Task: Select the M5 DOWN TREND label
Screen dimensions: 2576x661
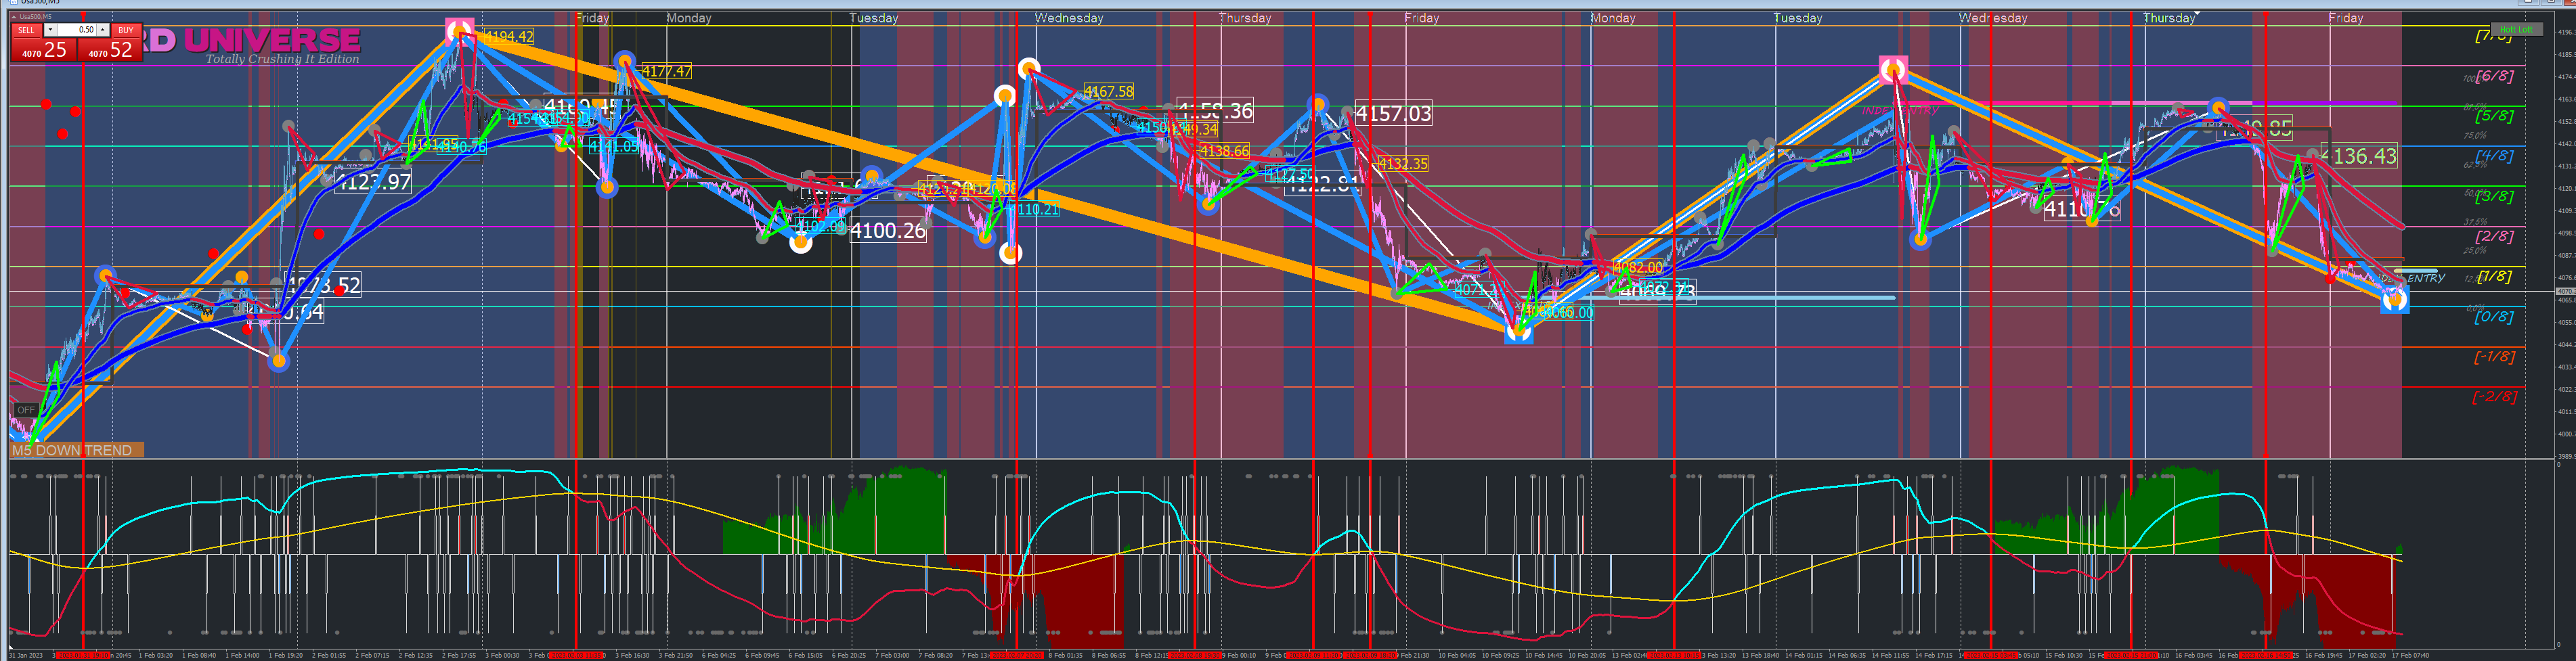Action: (77, 450)
